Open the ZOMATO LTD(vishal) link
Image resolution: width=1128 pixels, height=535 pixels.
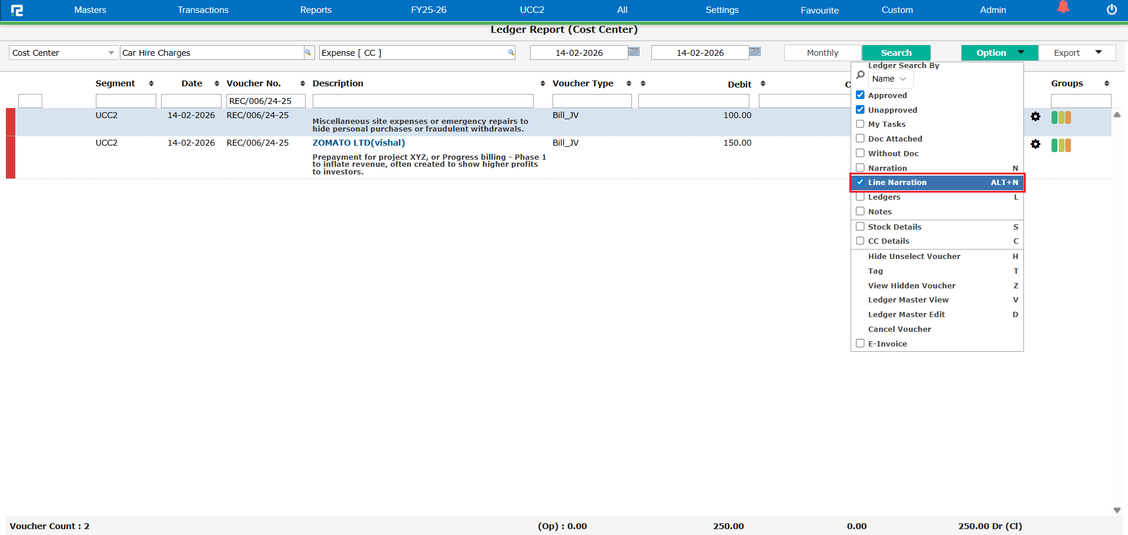click(x=359, y=143)
